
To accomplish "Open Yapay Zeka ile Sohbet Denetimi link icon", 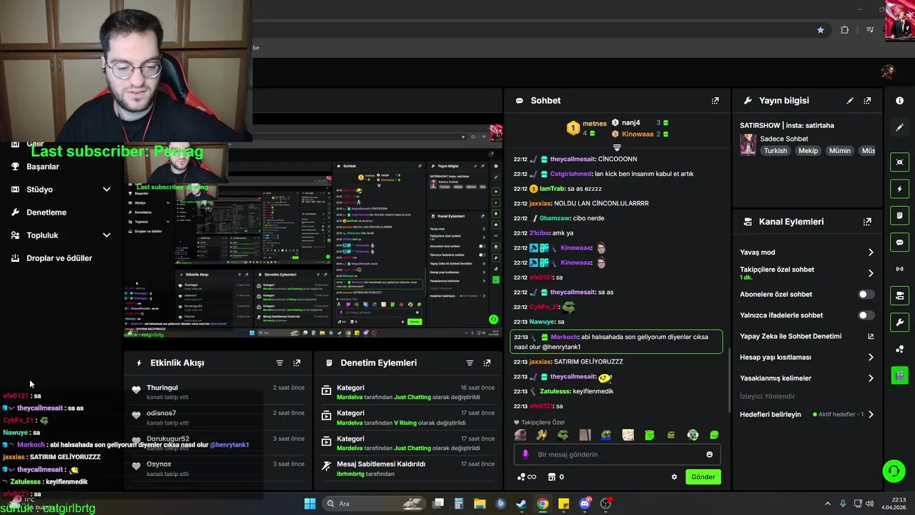I will click(871, 336).
